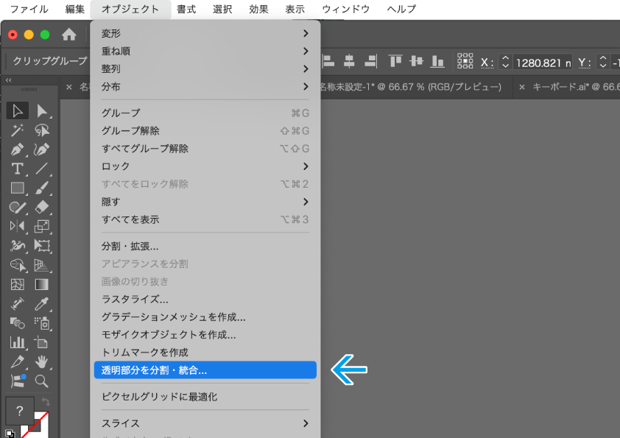Select the Zoom magnifier tool
Viewport: 620px width, 438px height.
click(42, 381)
